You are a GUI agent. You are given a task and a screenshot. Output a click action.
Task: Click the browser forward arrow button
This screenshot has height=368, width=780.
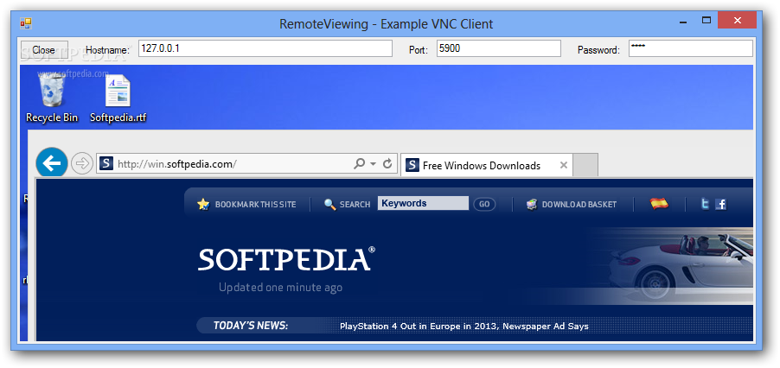click(81, 163)
